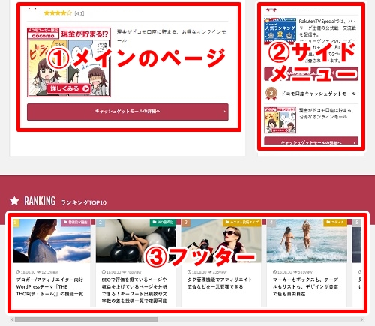
Task: Click the number 3 ranking medal icon
Action: coord(271,94)
